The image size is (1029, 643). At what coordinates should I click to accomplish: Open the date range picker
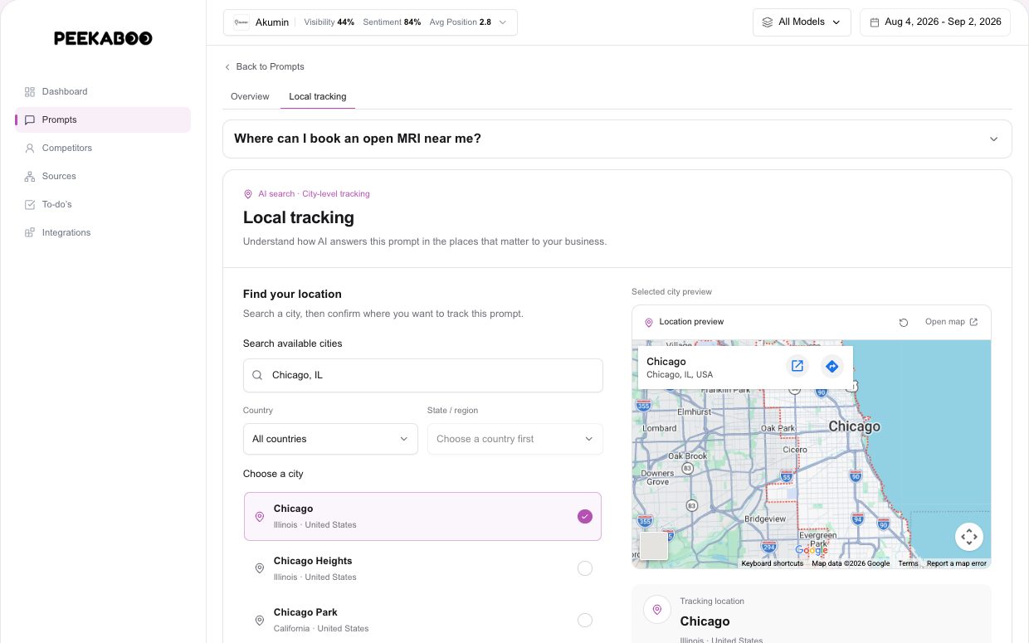(935, 22)
